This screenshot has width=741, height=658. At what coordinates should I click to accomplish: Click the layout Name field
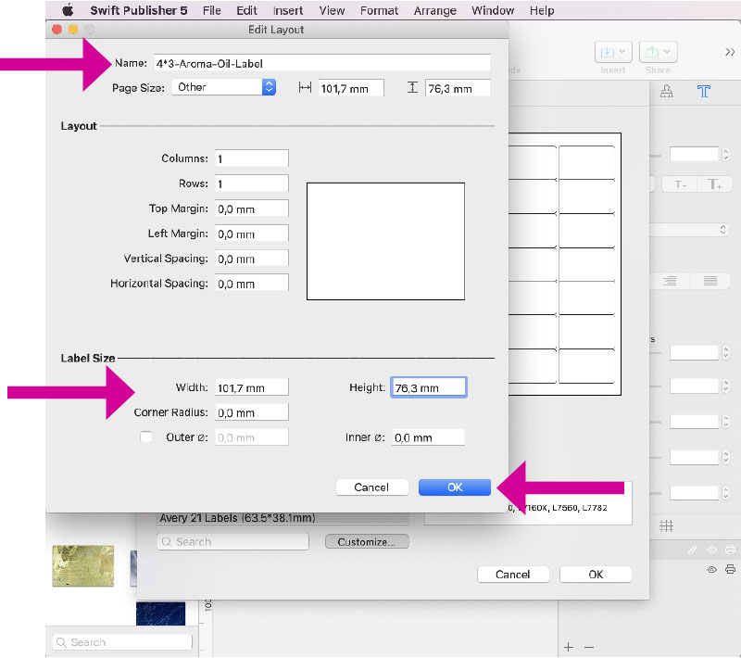point(321,63)
